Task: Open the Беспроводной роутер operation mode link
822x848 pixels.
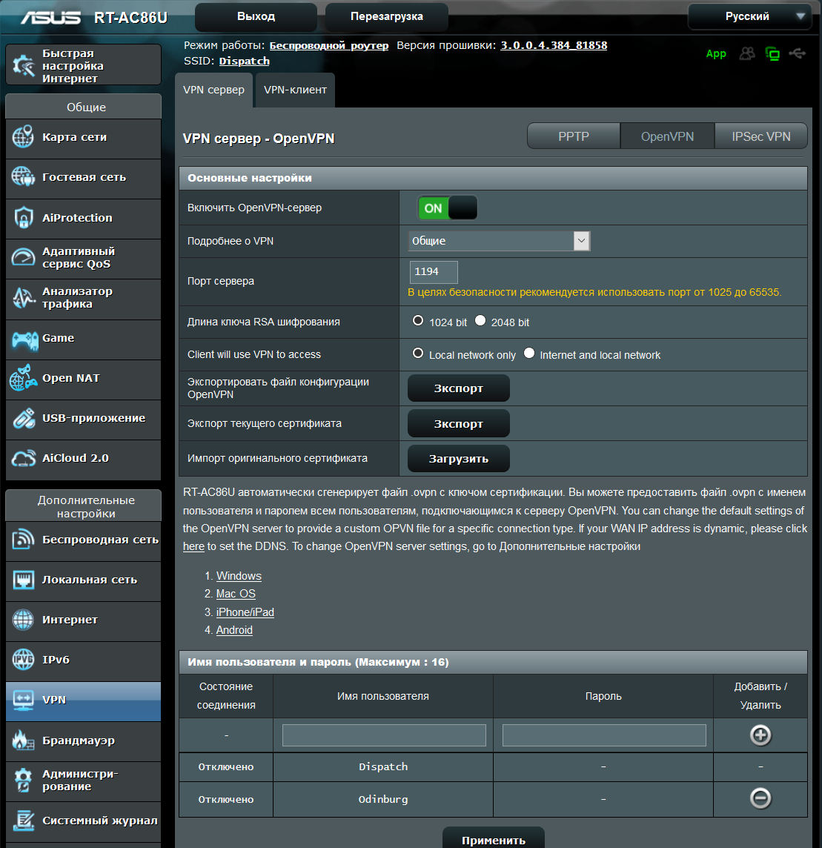Action: [x=329, y=45]
